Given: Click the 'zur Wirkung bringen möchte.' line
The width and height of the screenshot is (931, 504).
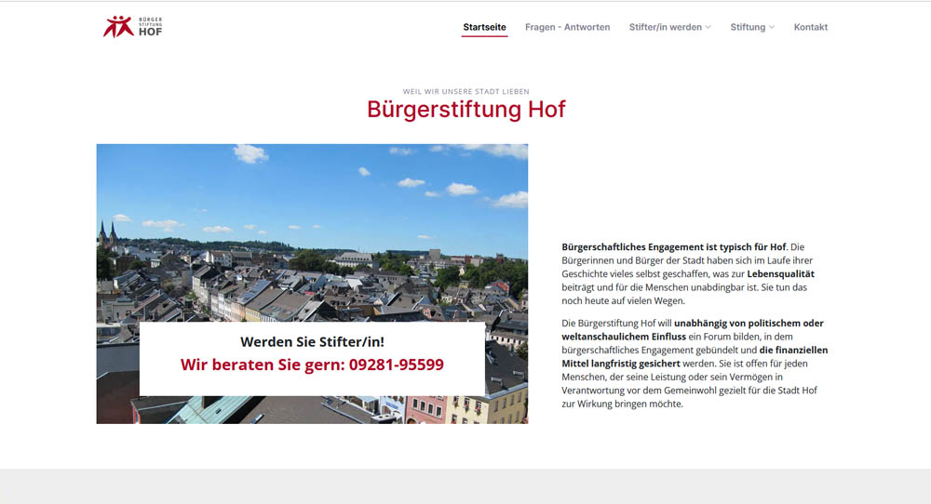Looking at the screenshot, I should click(622, 404).
